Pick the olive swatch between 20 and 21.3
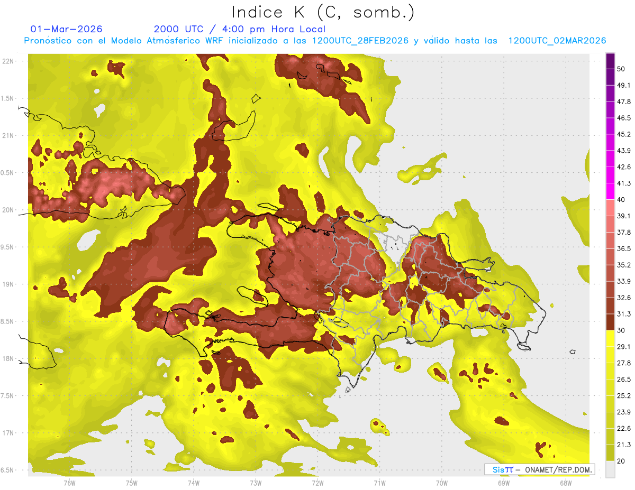The height and width of the screenshot is (490, 635). point(610,453)
